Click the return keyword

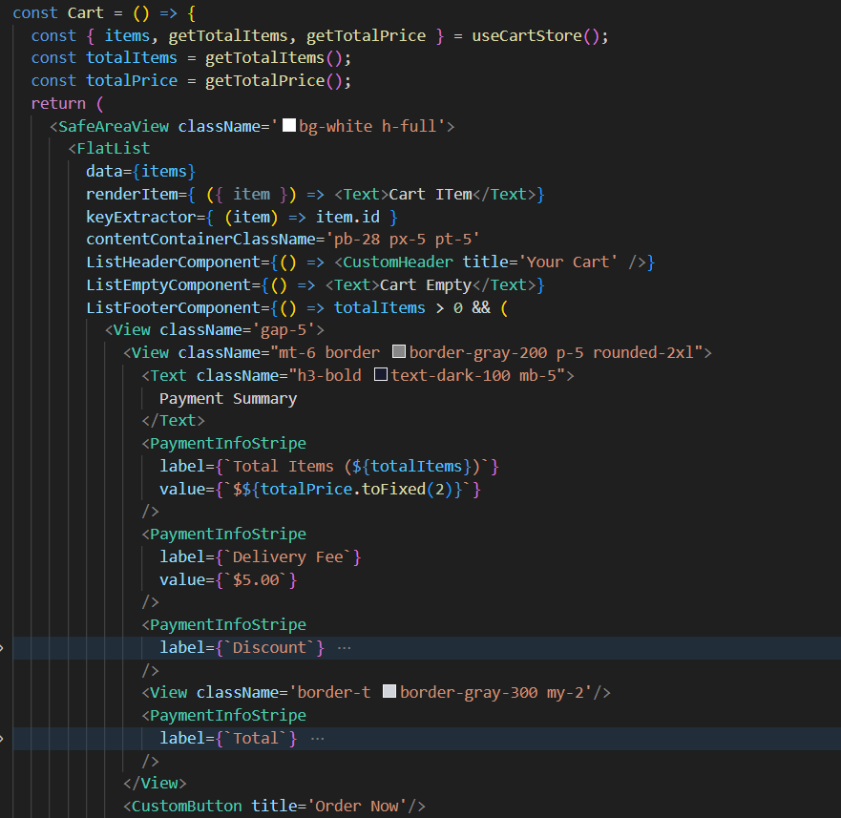coord(58,103)
